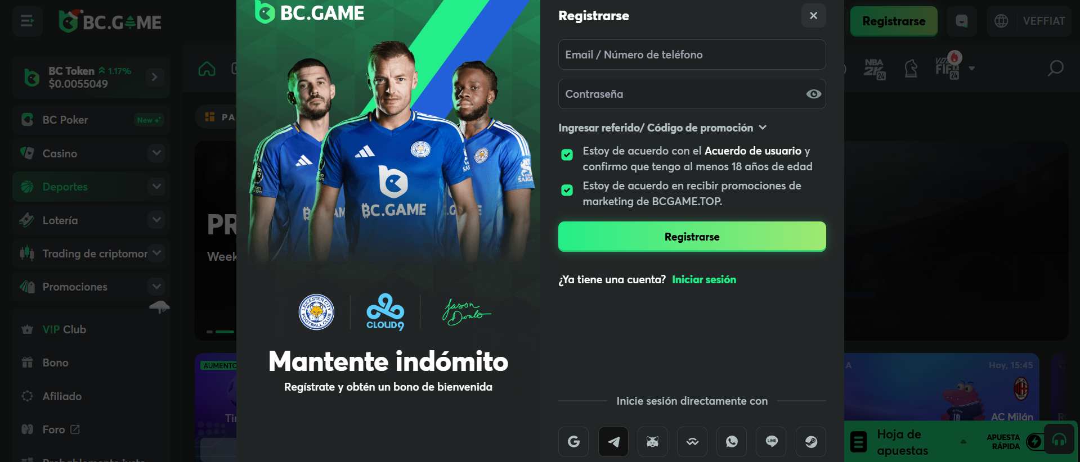Choose the MetaMask fox login icon
This screenshot has width=1080, height=462.
653,441
